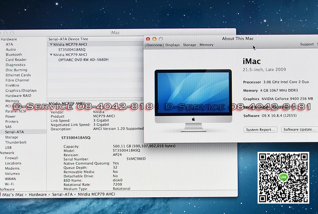Select Firewall under Network
The image size is (318, 214).
12,158
